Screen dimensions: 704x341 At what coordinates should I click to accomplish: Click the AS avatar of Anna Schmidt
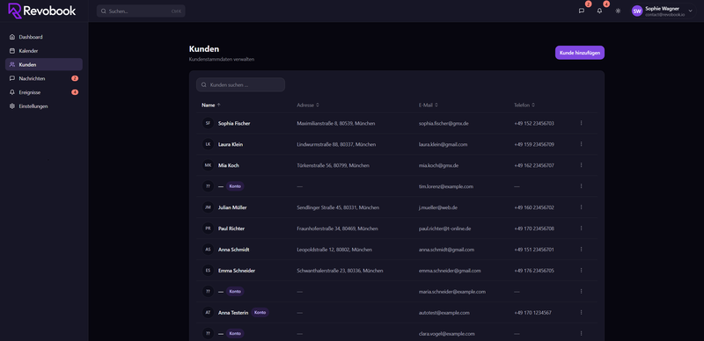(x=208, y=250)
